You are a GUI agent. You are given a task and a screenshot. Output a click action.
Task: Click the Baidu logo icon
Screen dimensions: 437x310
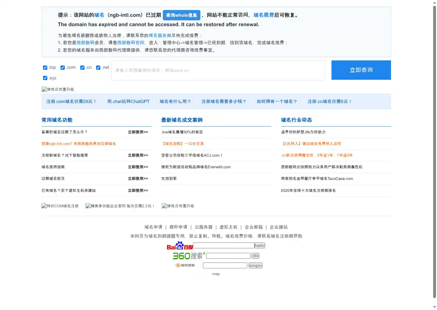point(180,246)
